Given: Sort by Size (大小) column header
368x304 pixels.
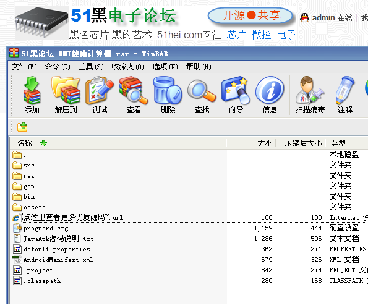Looking at the screenshot, I should [265, 143].
